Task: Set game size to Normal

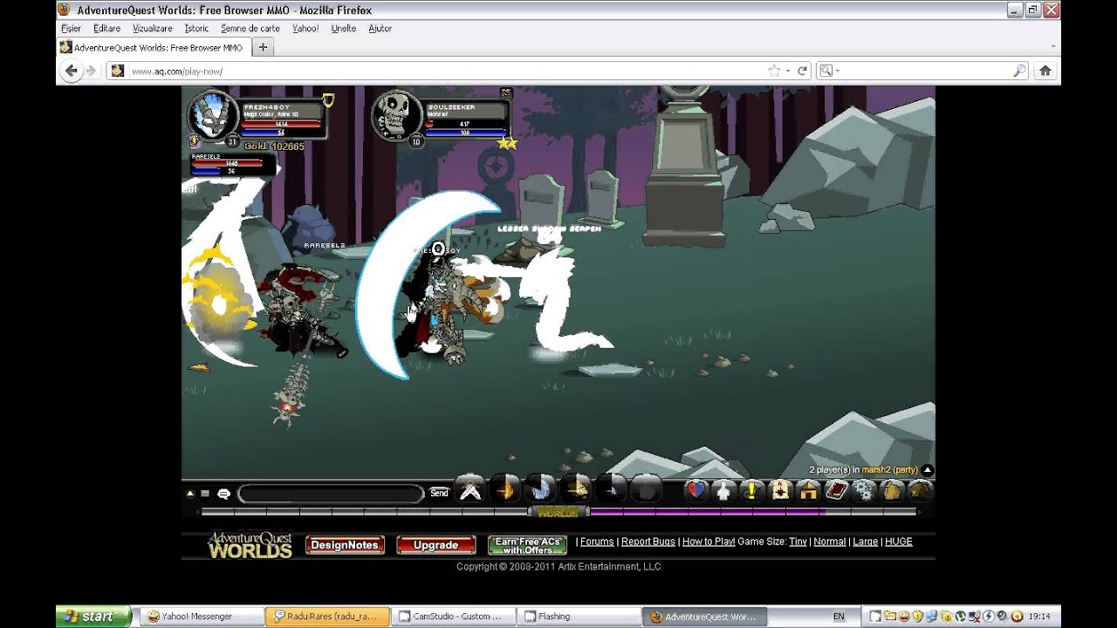Action: pyautogui.click(x=830, y=542)
